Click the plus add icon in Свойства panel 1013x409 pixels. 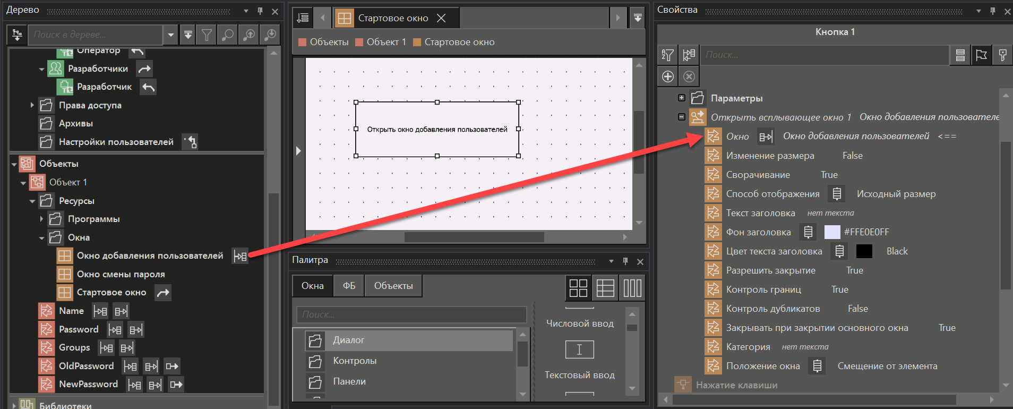click(x=668, y=76)
